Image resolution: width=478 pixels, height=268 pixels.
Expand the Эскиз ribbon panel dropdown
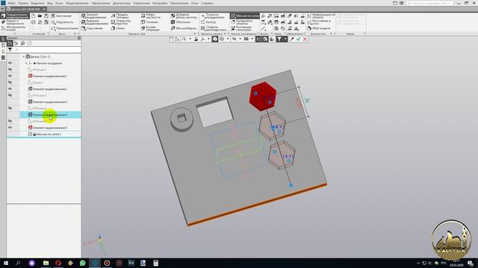click(75, 33)
